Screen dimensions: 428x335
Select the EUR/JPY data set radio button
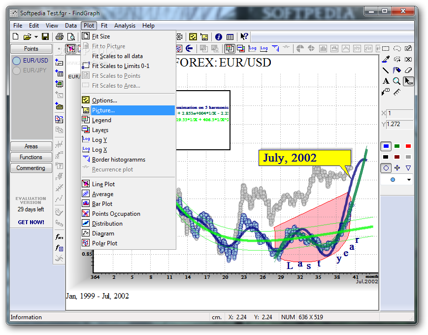tap(17, 70)
